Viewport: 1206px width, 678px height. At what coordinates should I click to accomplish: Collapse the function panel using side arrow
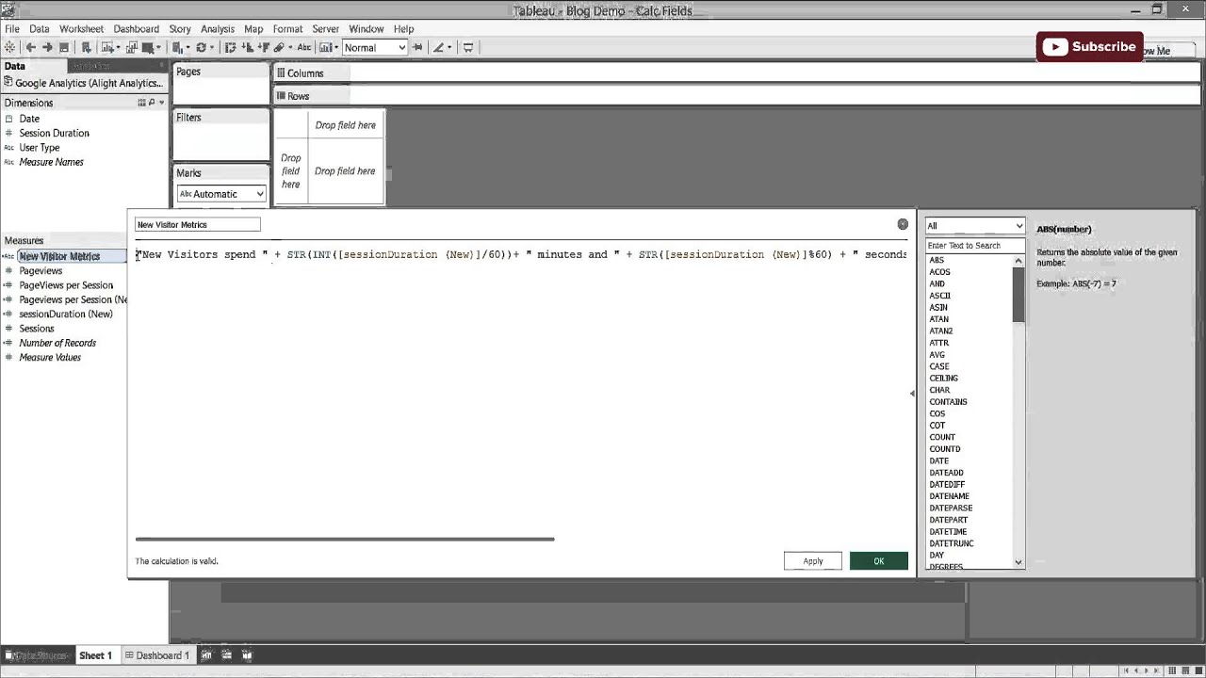tap(912, 394)
